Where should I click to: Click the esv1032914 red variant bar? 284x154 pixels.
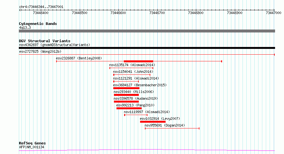point(153,122)
